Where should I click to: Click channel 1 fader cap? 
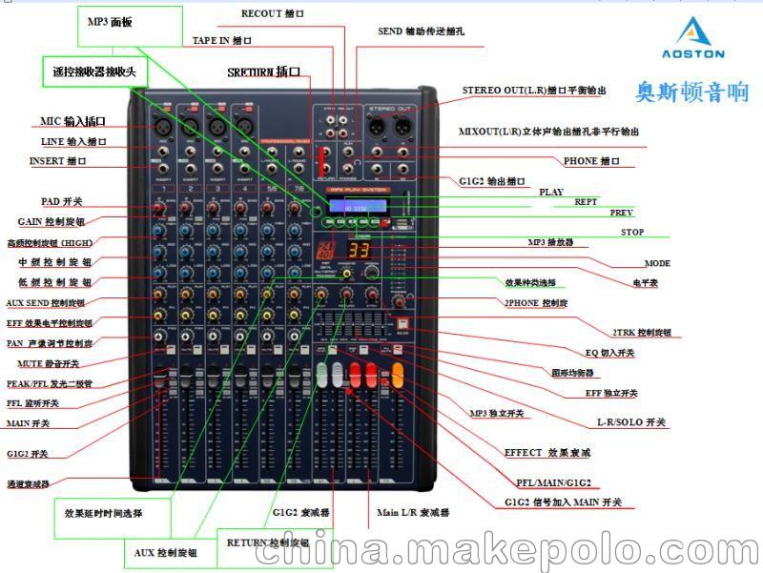pos(159,378)
